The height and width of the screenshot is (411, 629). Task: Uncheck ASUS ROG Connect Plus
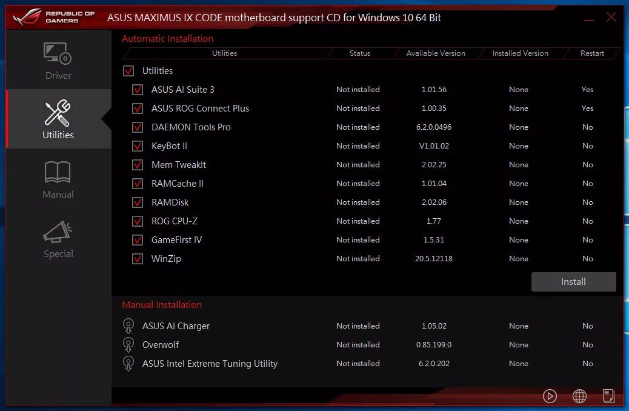138,109
